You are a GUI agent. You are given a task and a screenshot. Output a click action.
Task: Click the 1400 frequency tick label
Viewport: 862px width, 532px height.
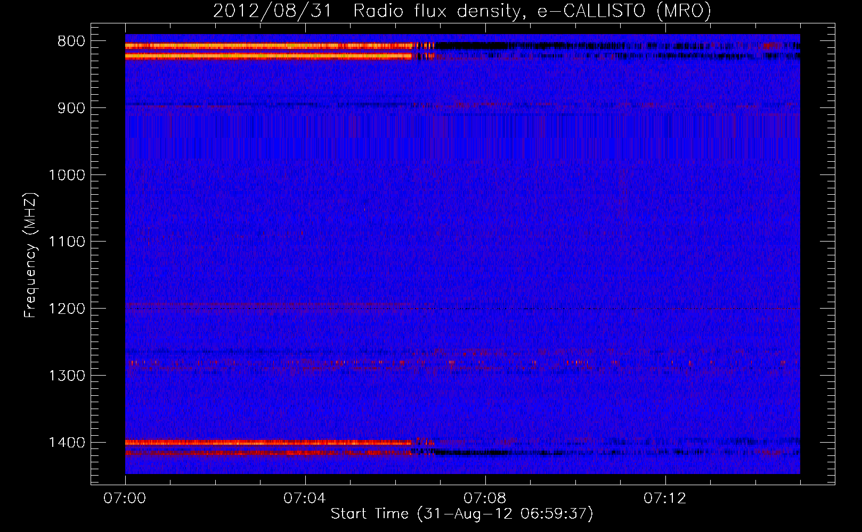point(67,443)
